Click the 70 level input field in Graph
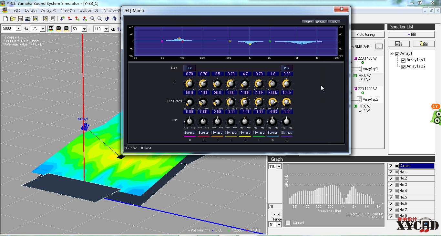 [275, 207]
